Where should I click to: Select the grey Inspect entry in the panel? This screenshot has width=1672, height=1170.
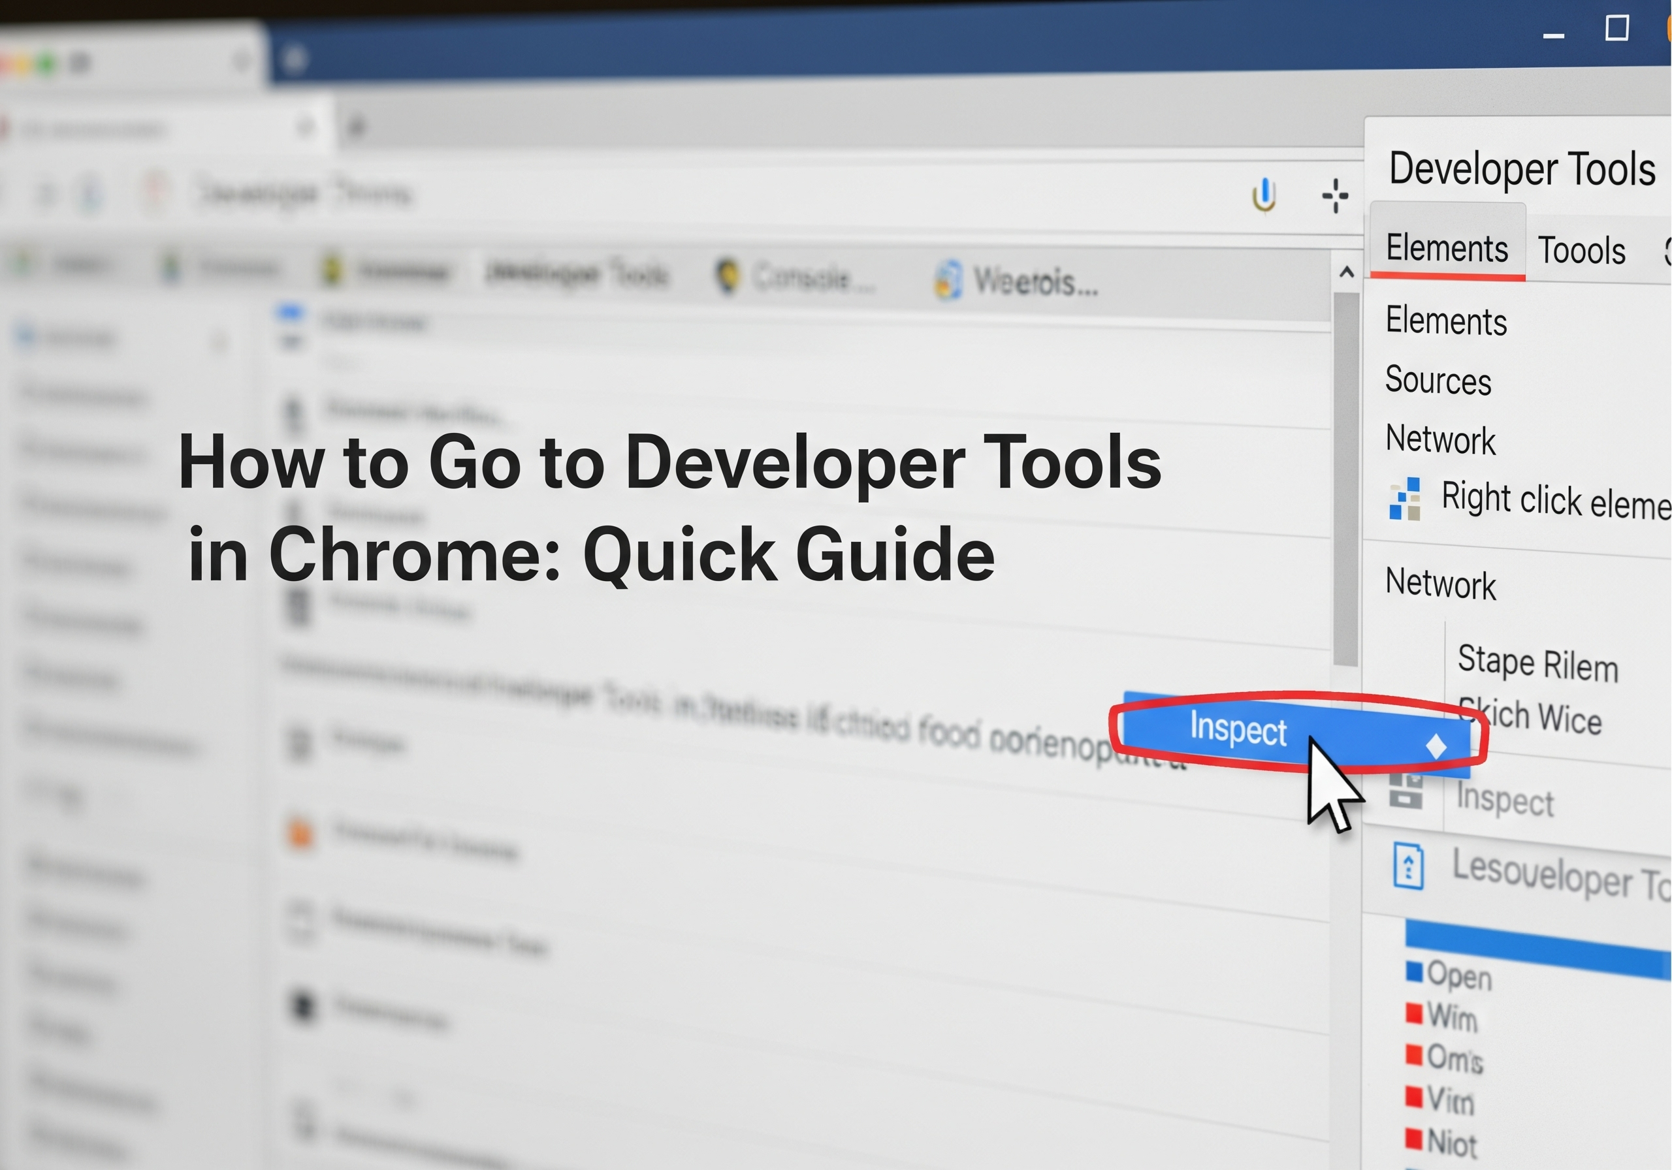(x=1505, y=799)
